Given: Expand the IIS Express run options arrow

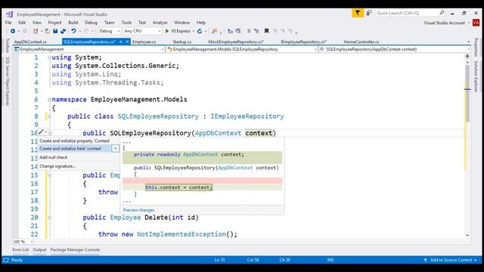Looking at the screenshot, I should 194,31.
